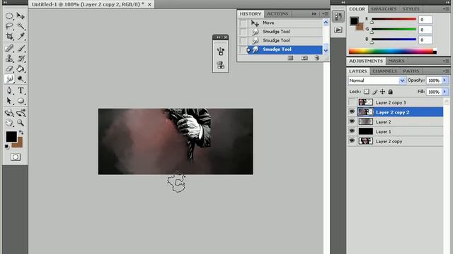This screenshot has height=254, width=453.
Task: Swap foreground and background colors arrow
Action: click(21, 133)
